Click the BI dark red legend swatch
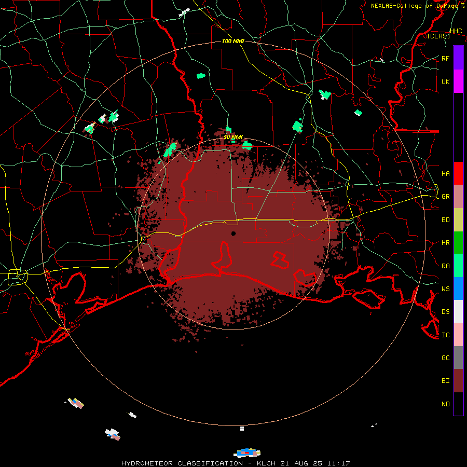Screen dimensions: 467x467 tap(458, 381)
